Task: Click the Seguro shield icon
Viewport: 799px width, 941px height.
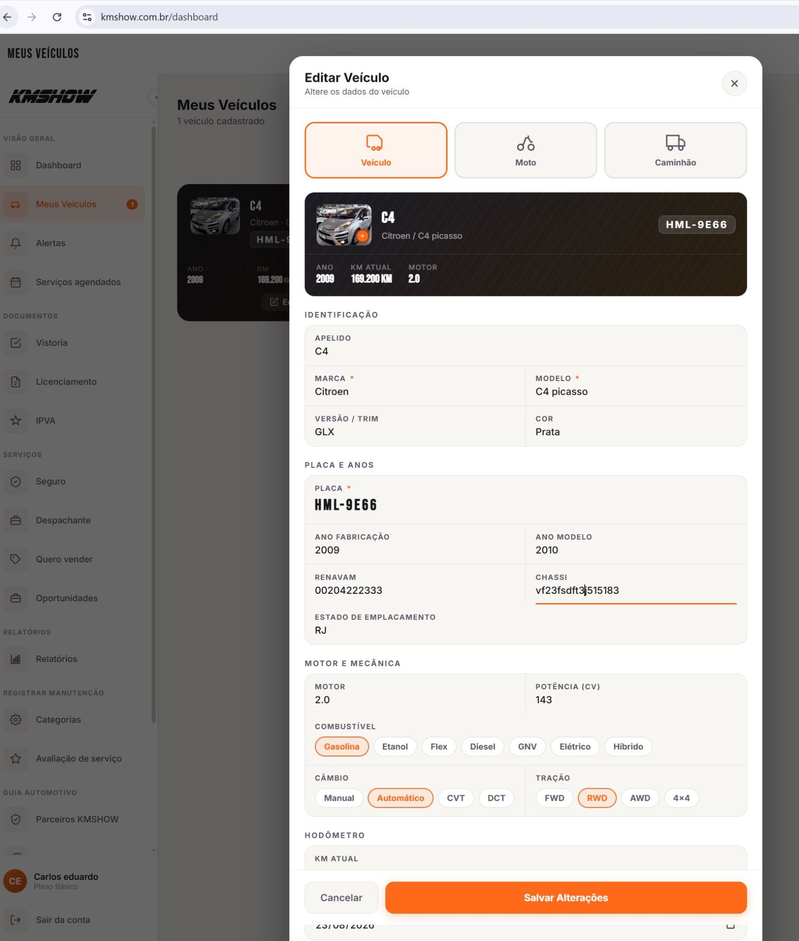Action: (16, 481)
